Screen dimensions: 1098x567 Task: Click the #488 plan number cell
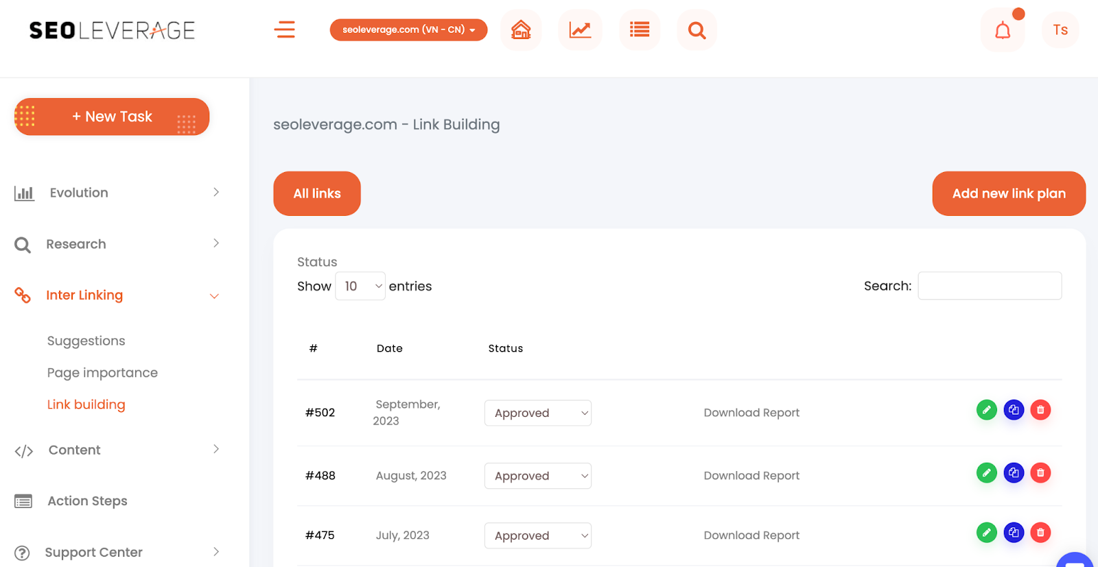tap(320, 476)
